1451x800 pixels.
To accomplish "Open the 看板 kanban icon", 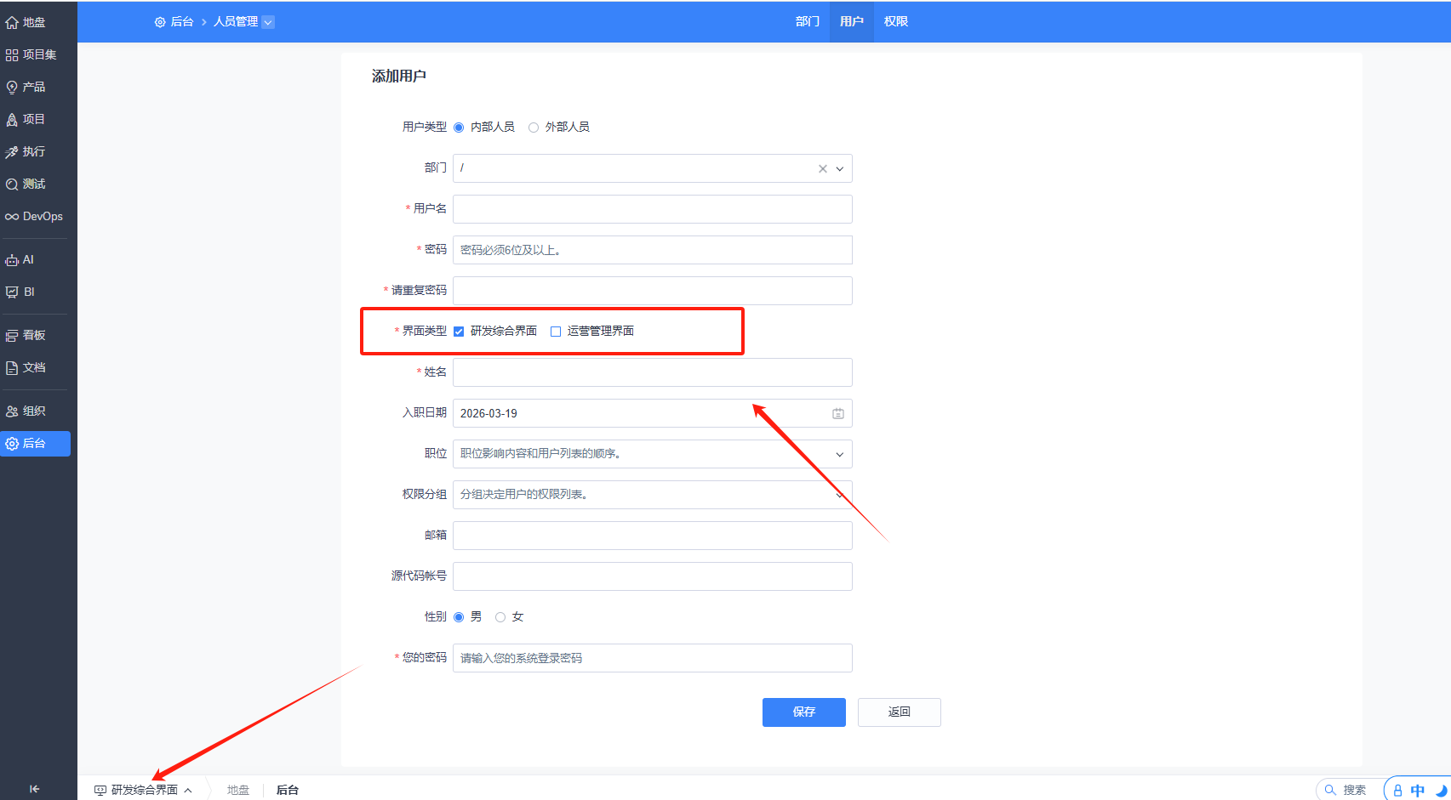I will 12,336.
